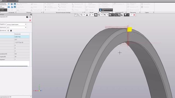Open the 'Перейти к' trajectory dropdown
Screen dimensions: 175x98
pos(16,24)
